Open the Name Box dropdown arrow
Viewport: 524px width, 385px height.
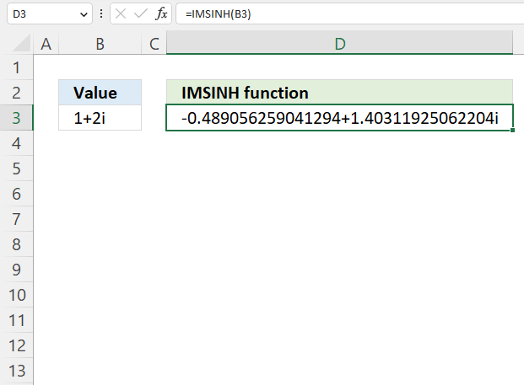(x=84, y=14)
